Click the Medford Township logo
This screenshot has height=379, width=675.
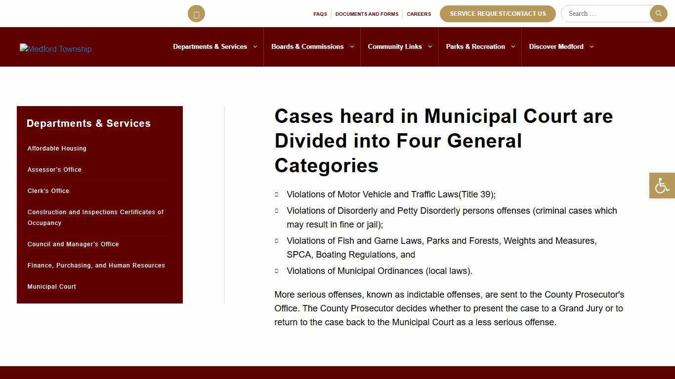point(55,49)
